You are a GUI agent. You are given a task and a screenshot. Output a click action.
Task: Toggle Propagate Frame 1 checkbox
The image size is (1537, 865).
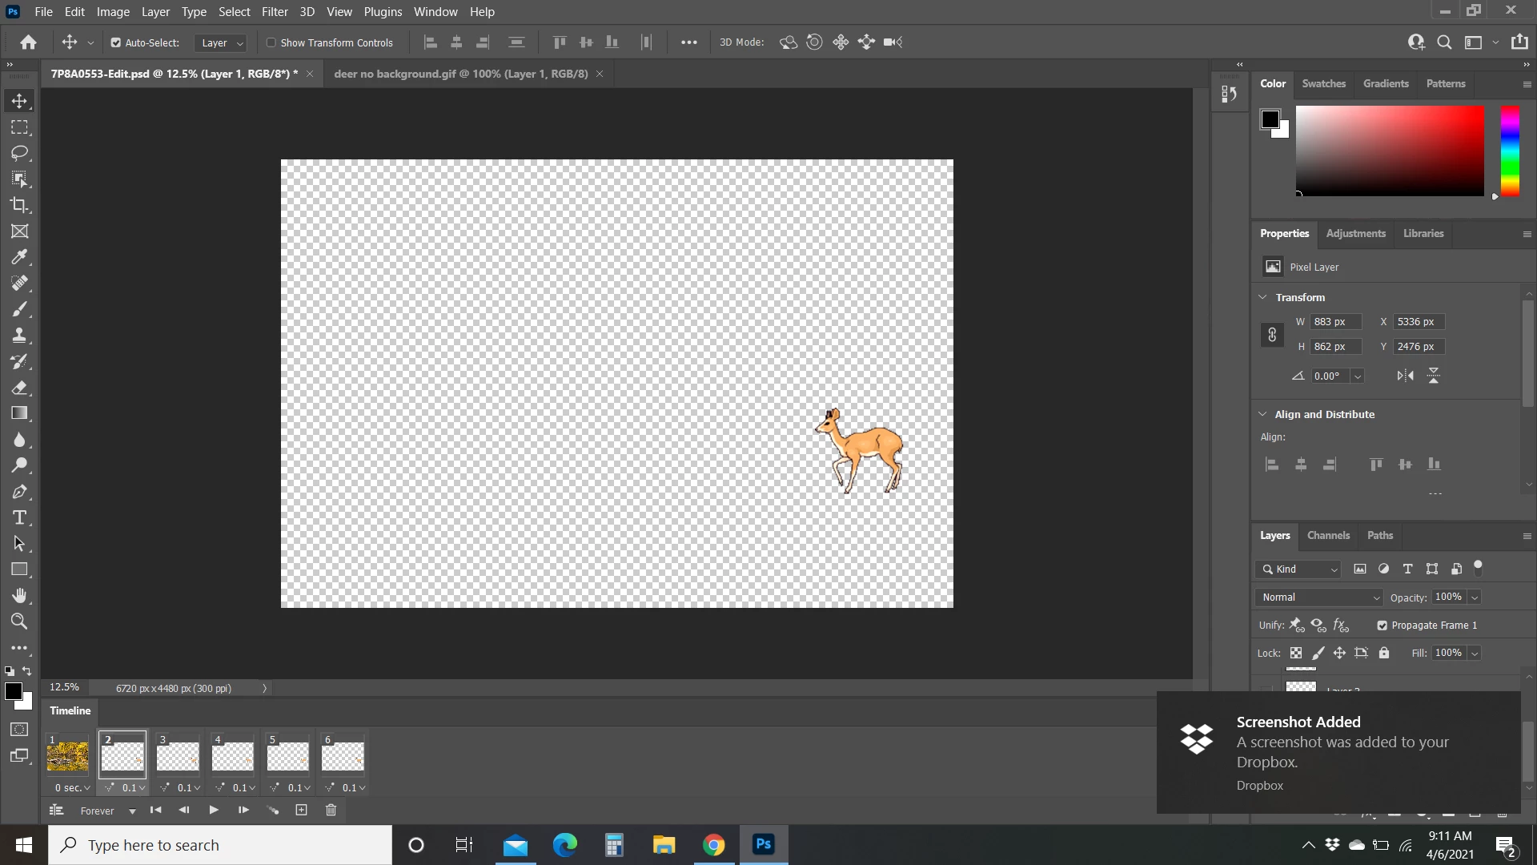pos(1382,626)
